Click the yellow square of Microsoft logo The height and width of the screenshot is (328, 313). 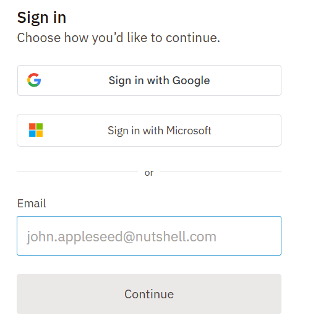coord(40,134)
